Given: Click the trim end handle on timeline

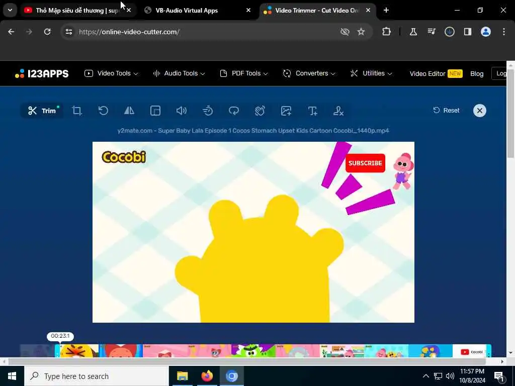Looking at the screenshot, I should [x=489, y=350].
